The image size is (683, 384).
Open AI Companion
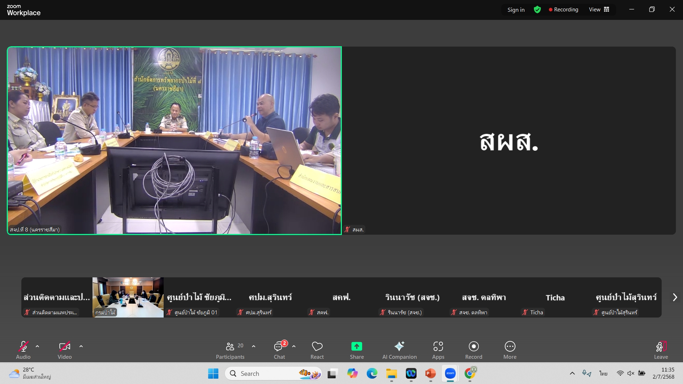pyautogui.click(x=399, y=350)
